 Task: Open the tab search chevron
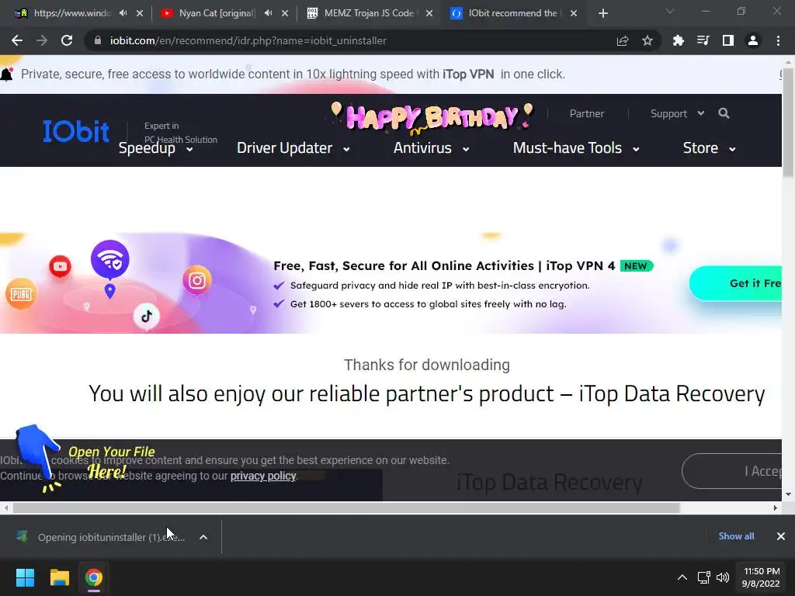click(670, 11)
